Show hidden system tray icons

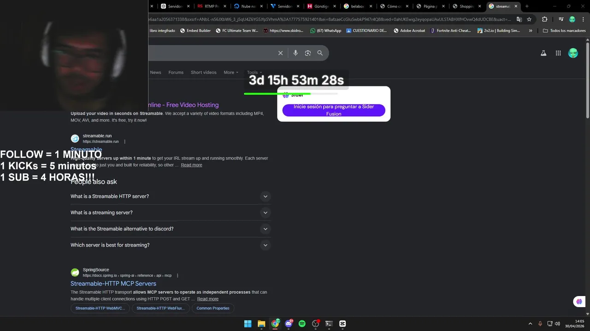[x=530, y=324]
